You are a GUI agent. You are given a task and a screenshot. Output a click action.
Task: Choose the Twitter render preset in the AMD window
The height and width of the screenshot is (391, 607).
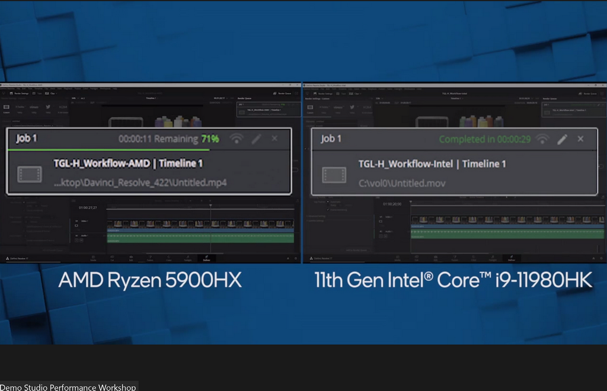click(x=48, y=108)
